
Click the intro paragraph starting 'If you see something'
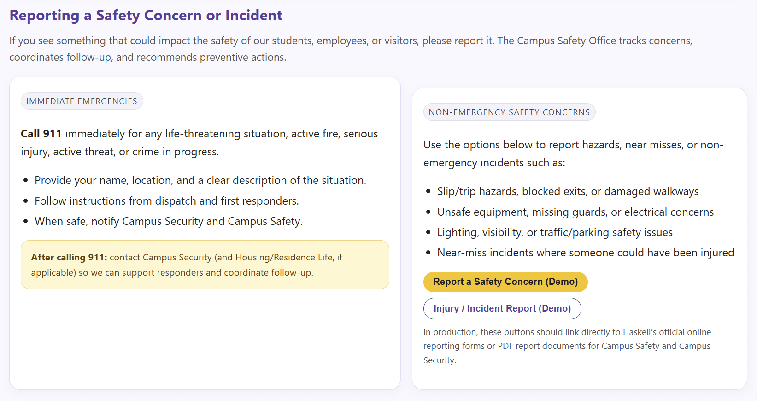point(350,41)
